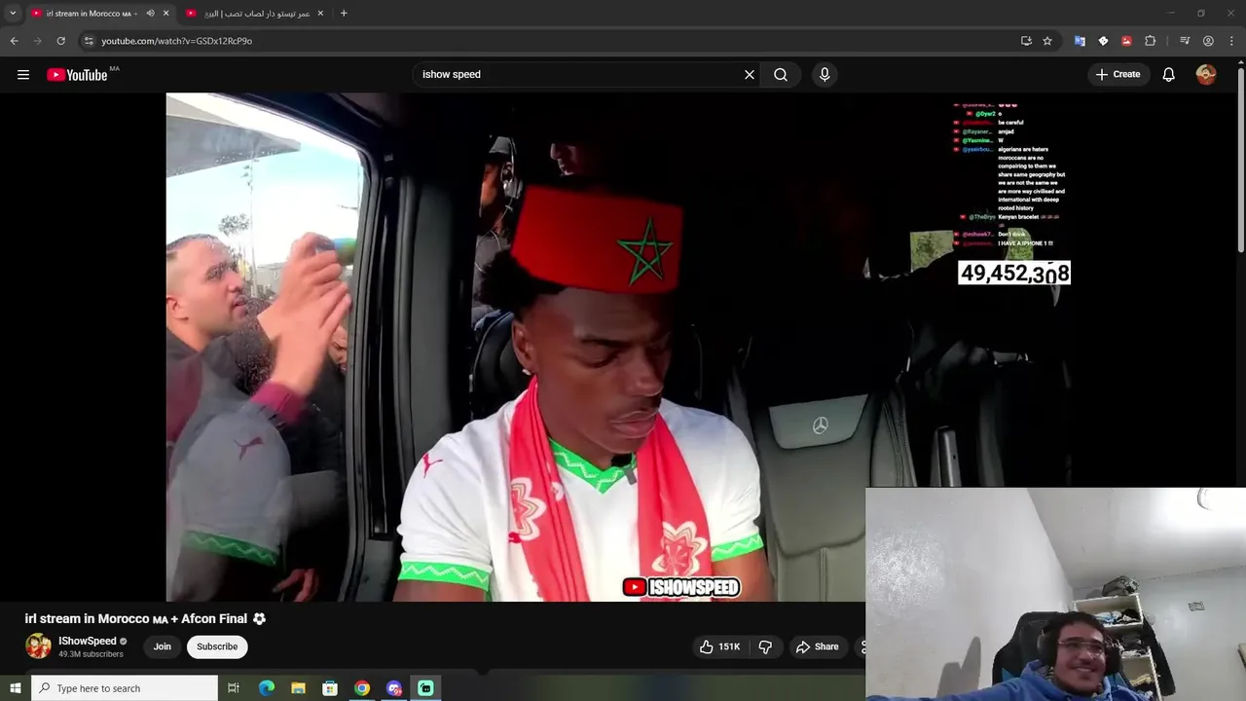Reload the current page
The width and height of the screenshot is (1246, 701).
tap(60, 41)
